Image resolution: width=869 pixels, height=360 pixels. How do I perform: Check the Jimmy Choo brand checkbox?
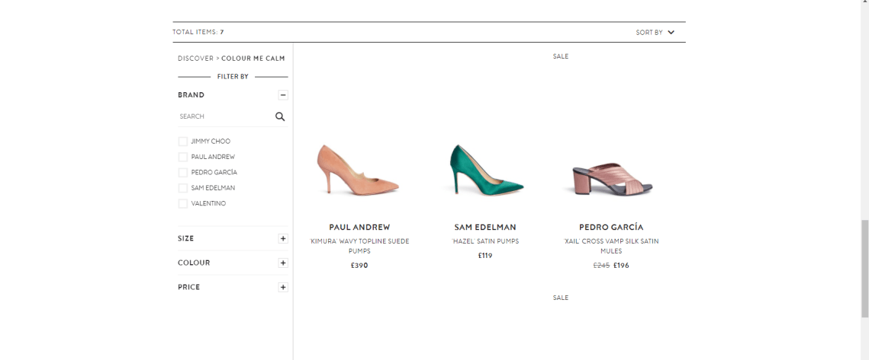[183, 141]
